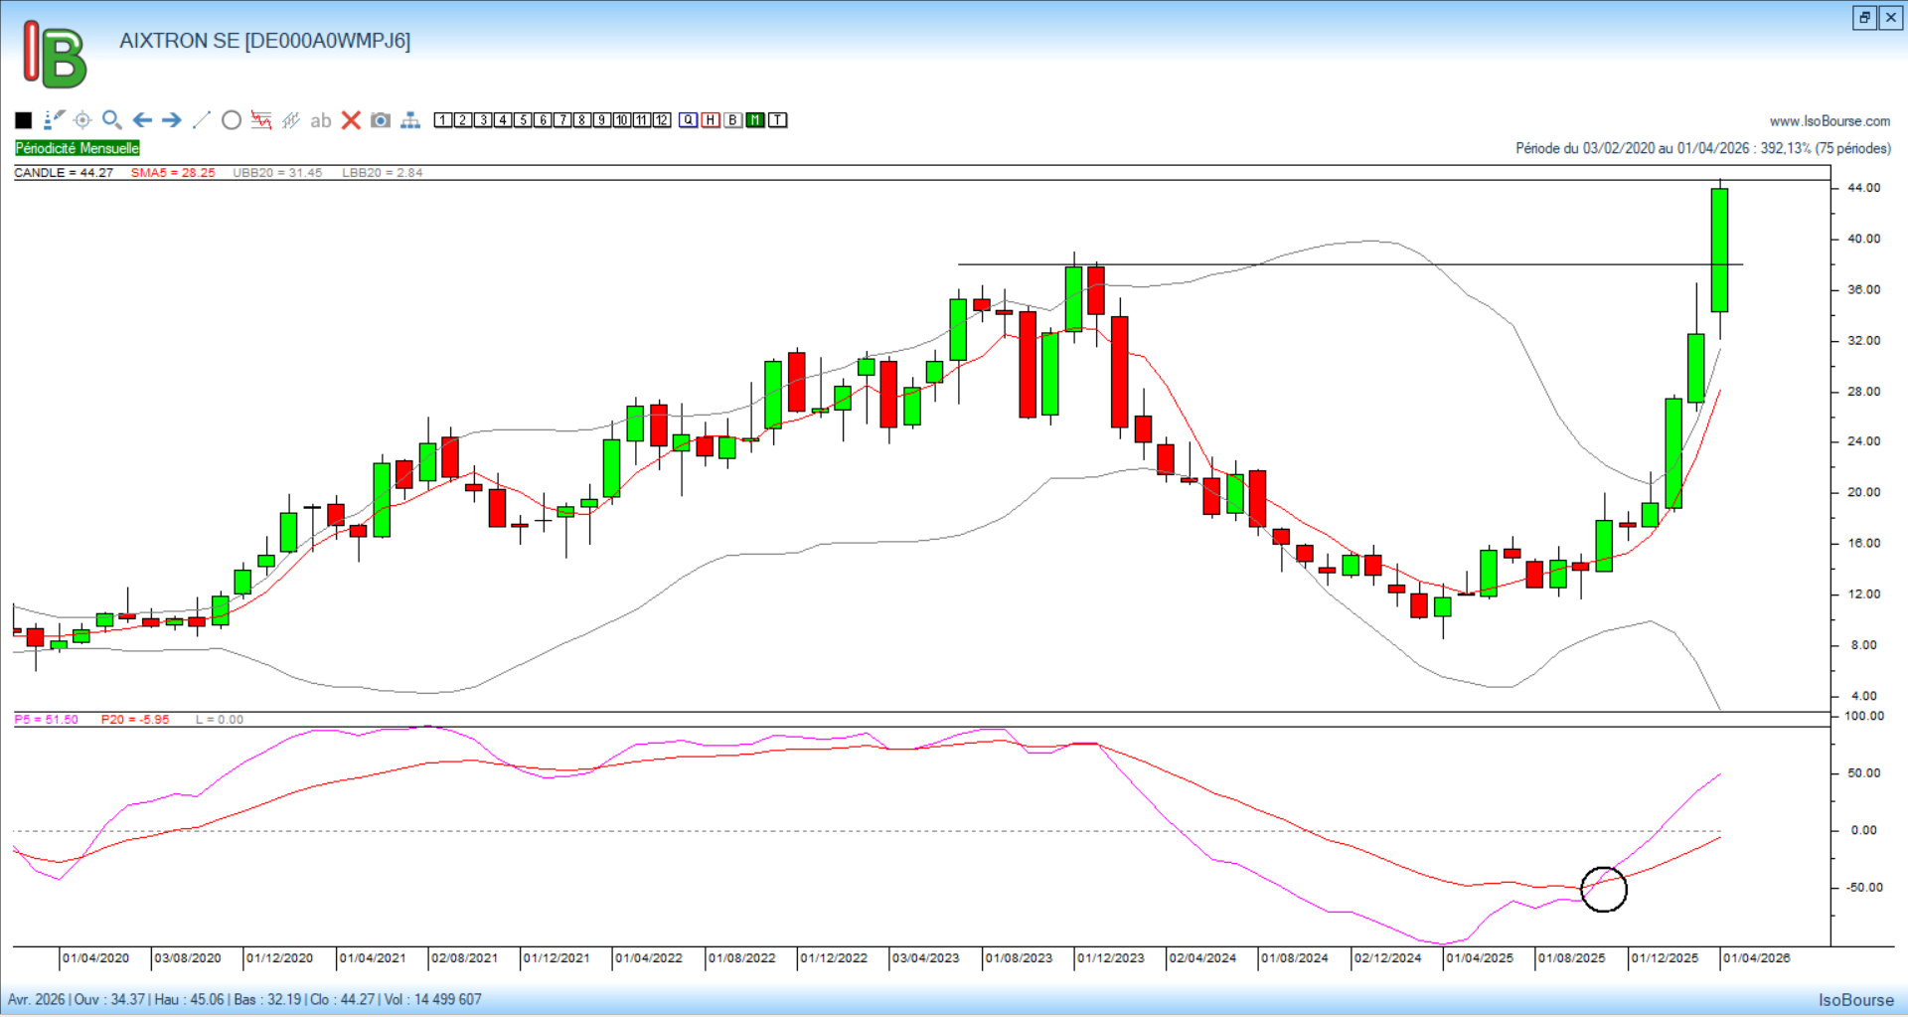Click the black square color icon

coord(24,120)
